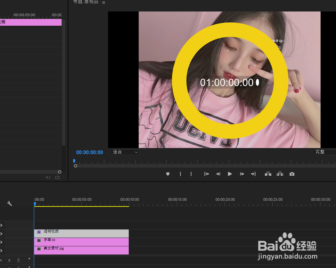Click the yellow work area bar
The image size is (336, 268).
81,206
